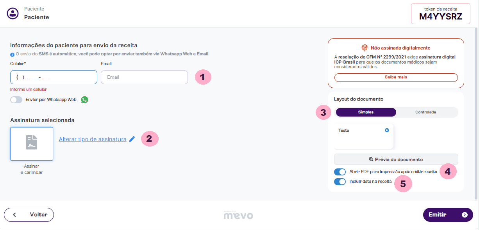Screen dimensions: 479x230
Task: Open Alterar tipo de assinatura link
Action: [93, 139]
